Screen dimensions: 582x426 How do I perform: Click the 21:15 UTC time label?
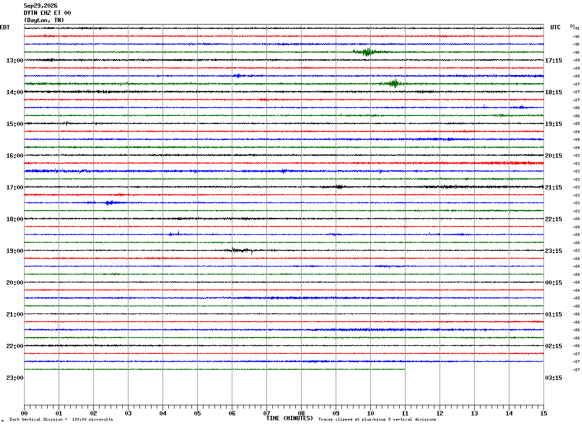[x=553, y=188]
